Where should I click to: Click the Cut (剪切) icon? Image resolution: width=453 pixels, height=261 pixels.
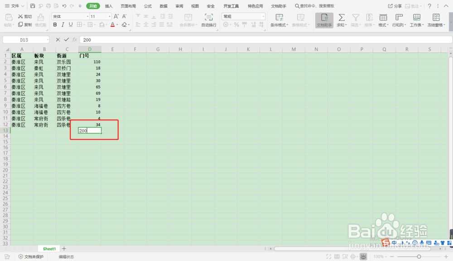pos(25,16)
